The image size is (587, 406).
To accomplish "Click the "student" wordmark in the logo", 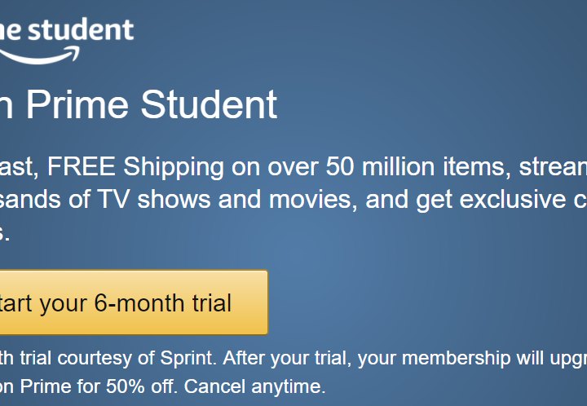I will coord(81,29).
